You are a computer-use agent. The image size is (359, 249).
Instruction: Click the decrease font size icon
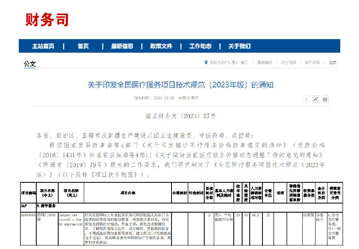(x=306, y=99)
